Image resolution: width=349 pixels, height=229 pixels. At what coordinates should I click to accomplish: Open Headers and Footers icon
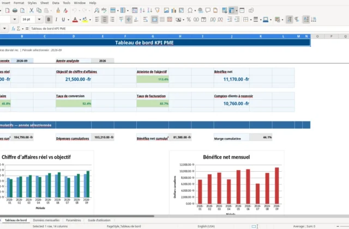pyautogui.click(x=215, y=10)
